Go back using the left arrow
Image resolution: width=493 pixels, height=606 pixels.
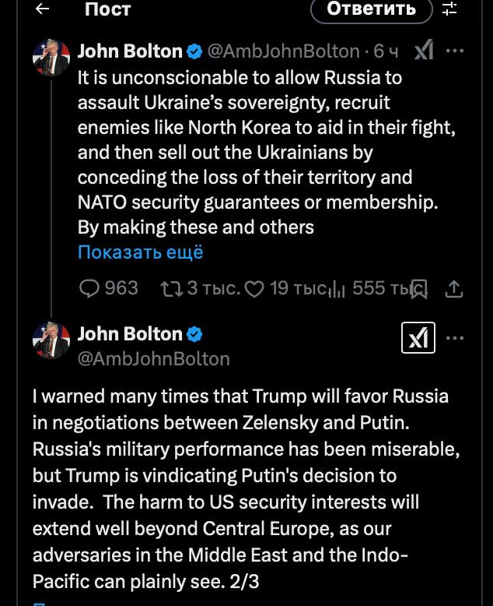[43, 9]
